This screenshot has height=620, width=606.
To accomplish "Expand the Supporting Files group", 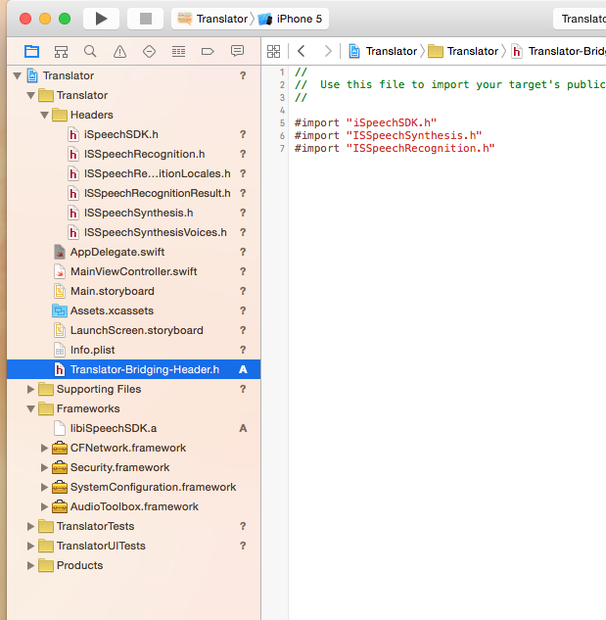I will [30, 389].
